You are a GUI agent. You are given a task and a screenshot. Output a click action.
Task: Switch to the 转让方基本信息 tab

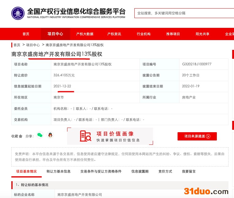58,171
